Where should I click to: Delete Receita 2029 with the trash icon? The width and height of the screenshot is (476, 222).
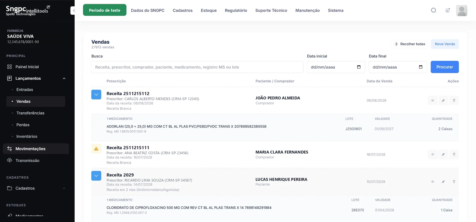[x=454, y=182]
